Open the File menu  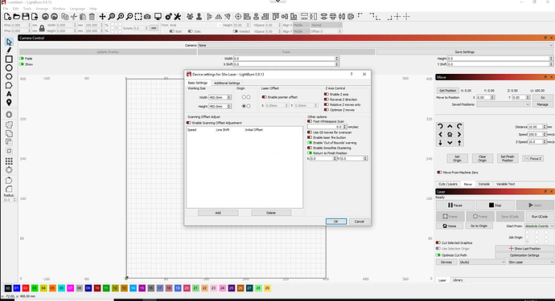coord(6,9)
